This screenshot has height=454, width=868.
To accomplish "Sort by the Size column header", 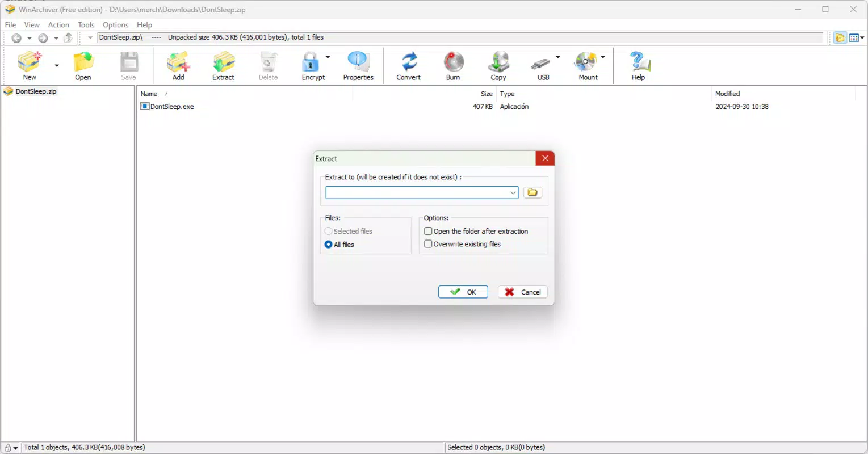I will point(425,94).
